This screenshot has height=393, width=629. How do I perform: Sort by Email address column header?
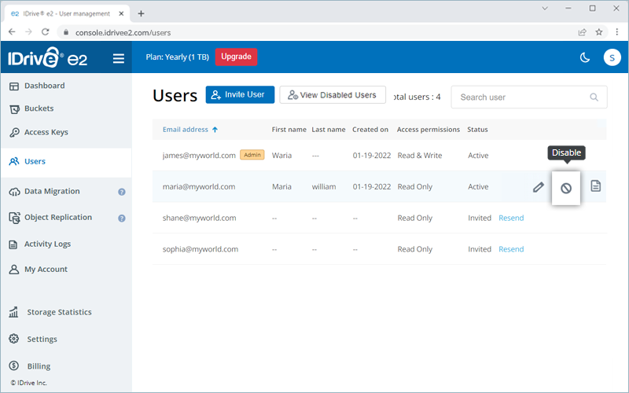[x=190, y=130]
